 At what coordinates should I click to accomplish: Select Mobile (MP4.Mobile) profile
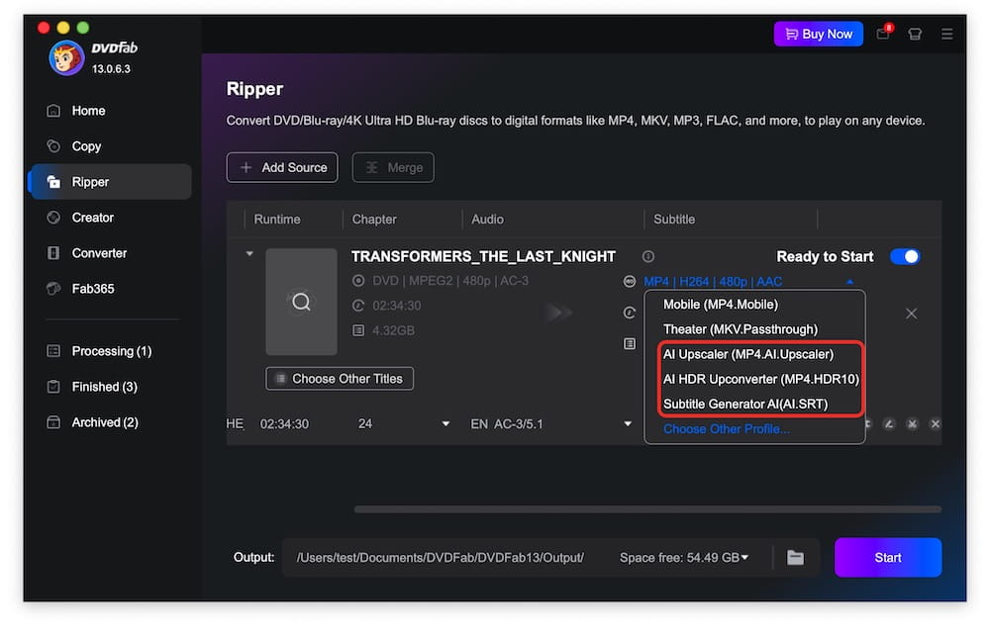[721, 305]
